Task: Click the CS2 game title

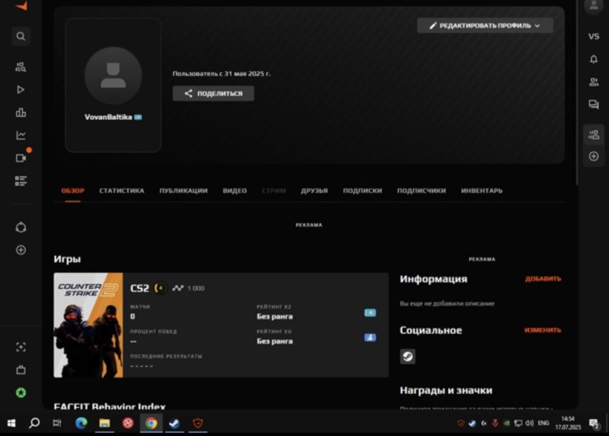Action: tap(139, 288)
